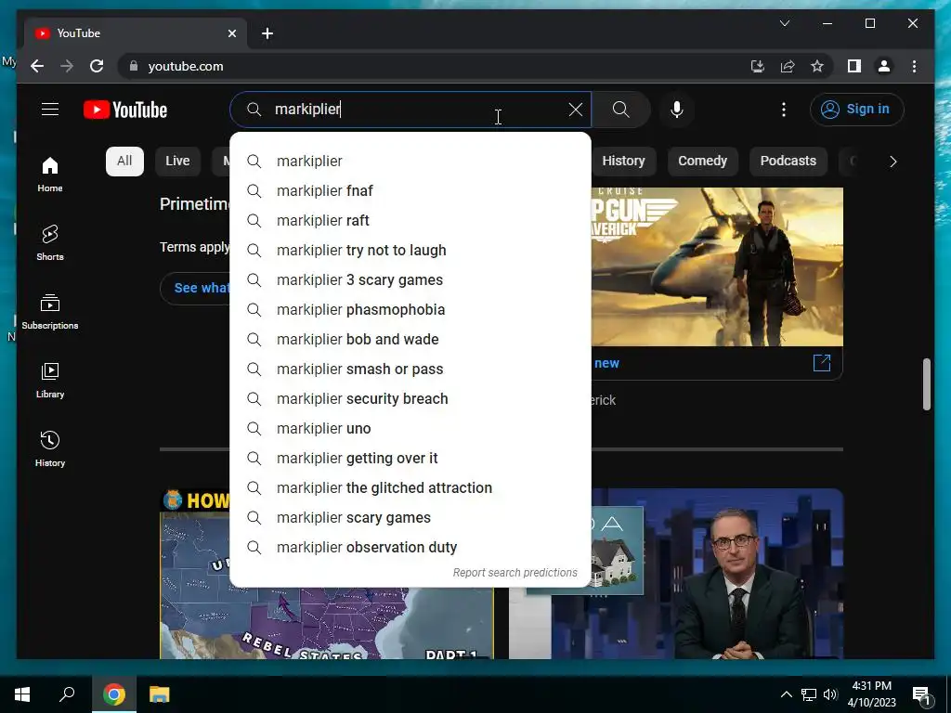This screenshot has width=951, height=713.
Task: Click the Sign in button
Action: [856, 110]
